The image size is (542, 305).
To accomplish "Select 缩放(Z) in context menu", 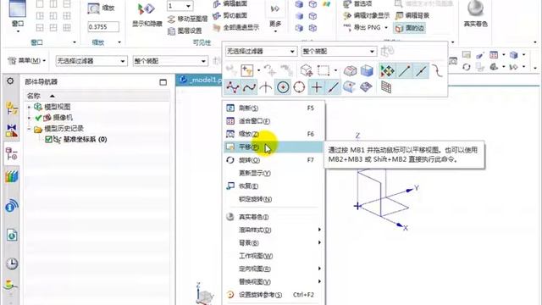I will coord(273,134).
